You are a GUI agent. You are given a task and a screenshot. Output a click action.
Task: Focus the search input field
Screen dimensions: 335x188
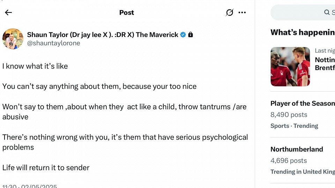click(303, 13)
